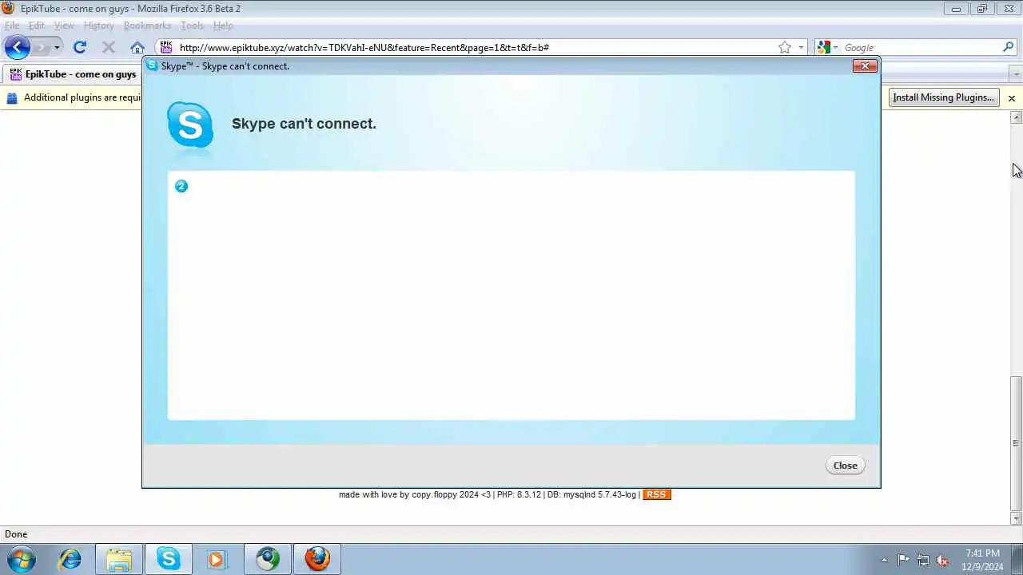Click the Firefox forward arrow button
The width and height of the screenshot is (1023, 575).
point(40,47)
